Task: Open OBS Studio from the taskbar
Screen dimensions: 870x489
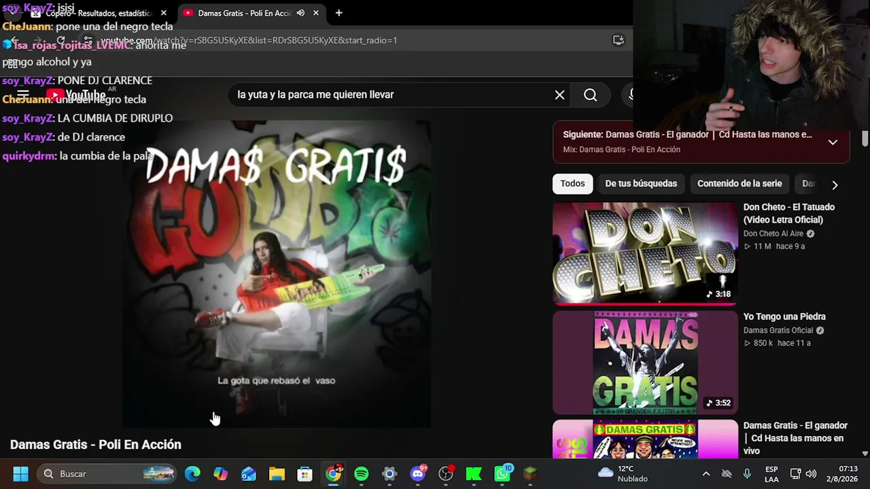Action: pos(446,473)
